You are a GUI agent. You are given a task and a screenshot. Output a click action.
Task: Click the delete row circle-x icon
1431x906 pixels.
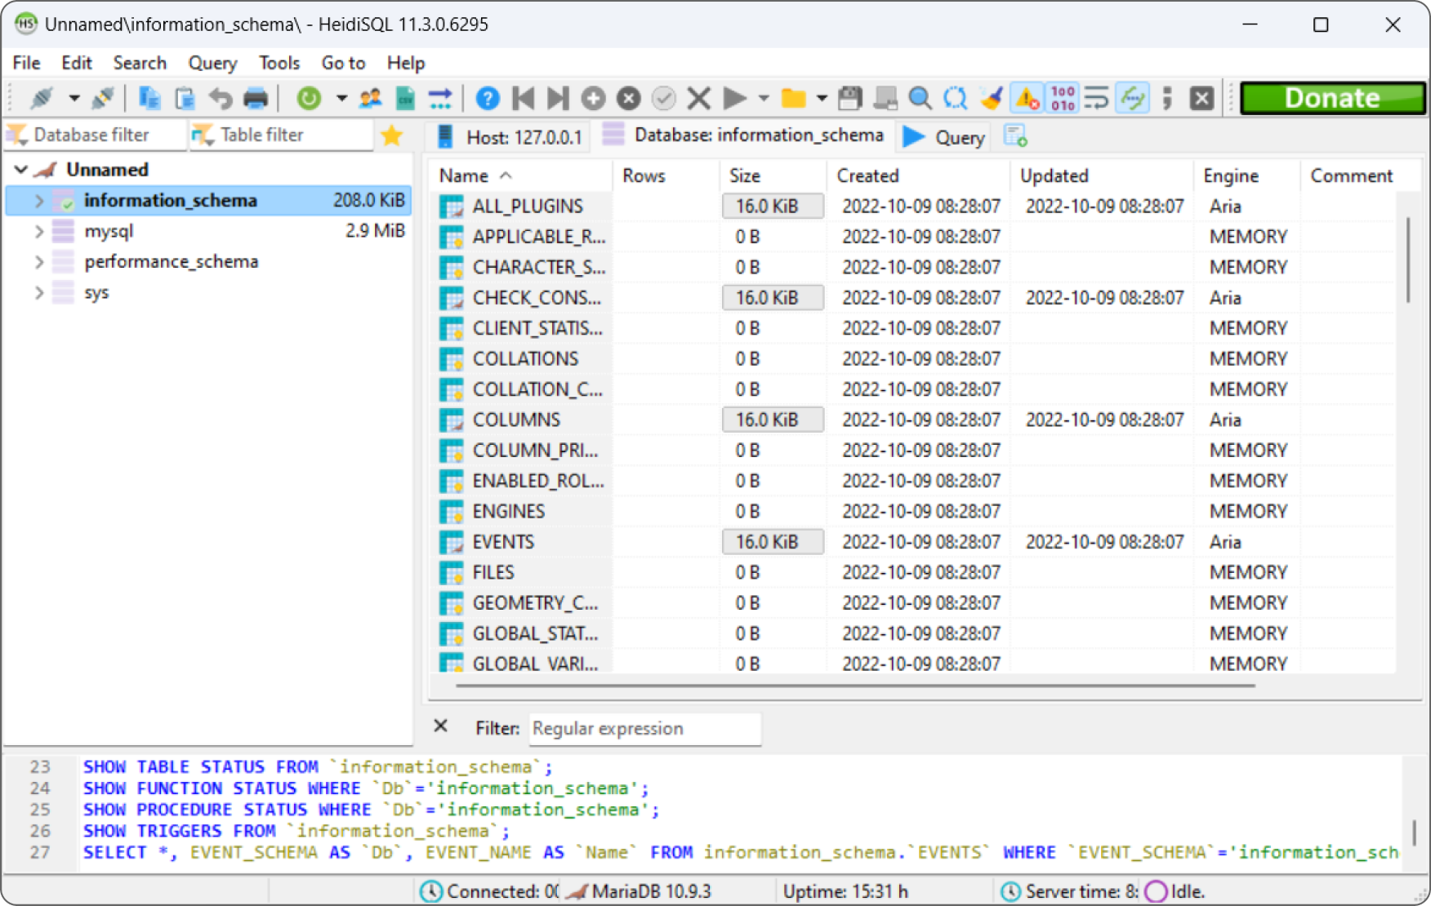click(x=628, y=99)
